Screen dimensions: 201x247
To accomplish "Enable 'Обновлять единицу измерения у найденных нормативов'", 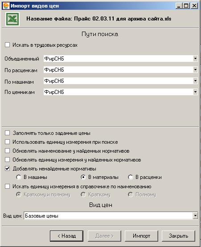I will (7, 160).
